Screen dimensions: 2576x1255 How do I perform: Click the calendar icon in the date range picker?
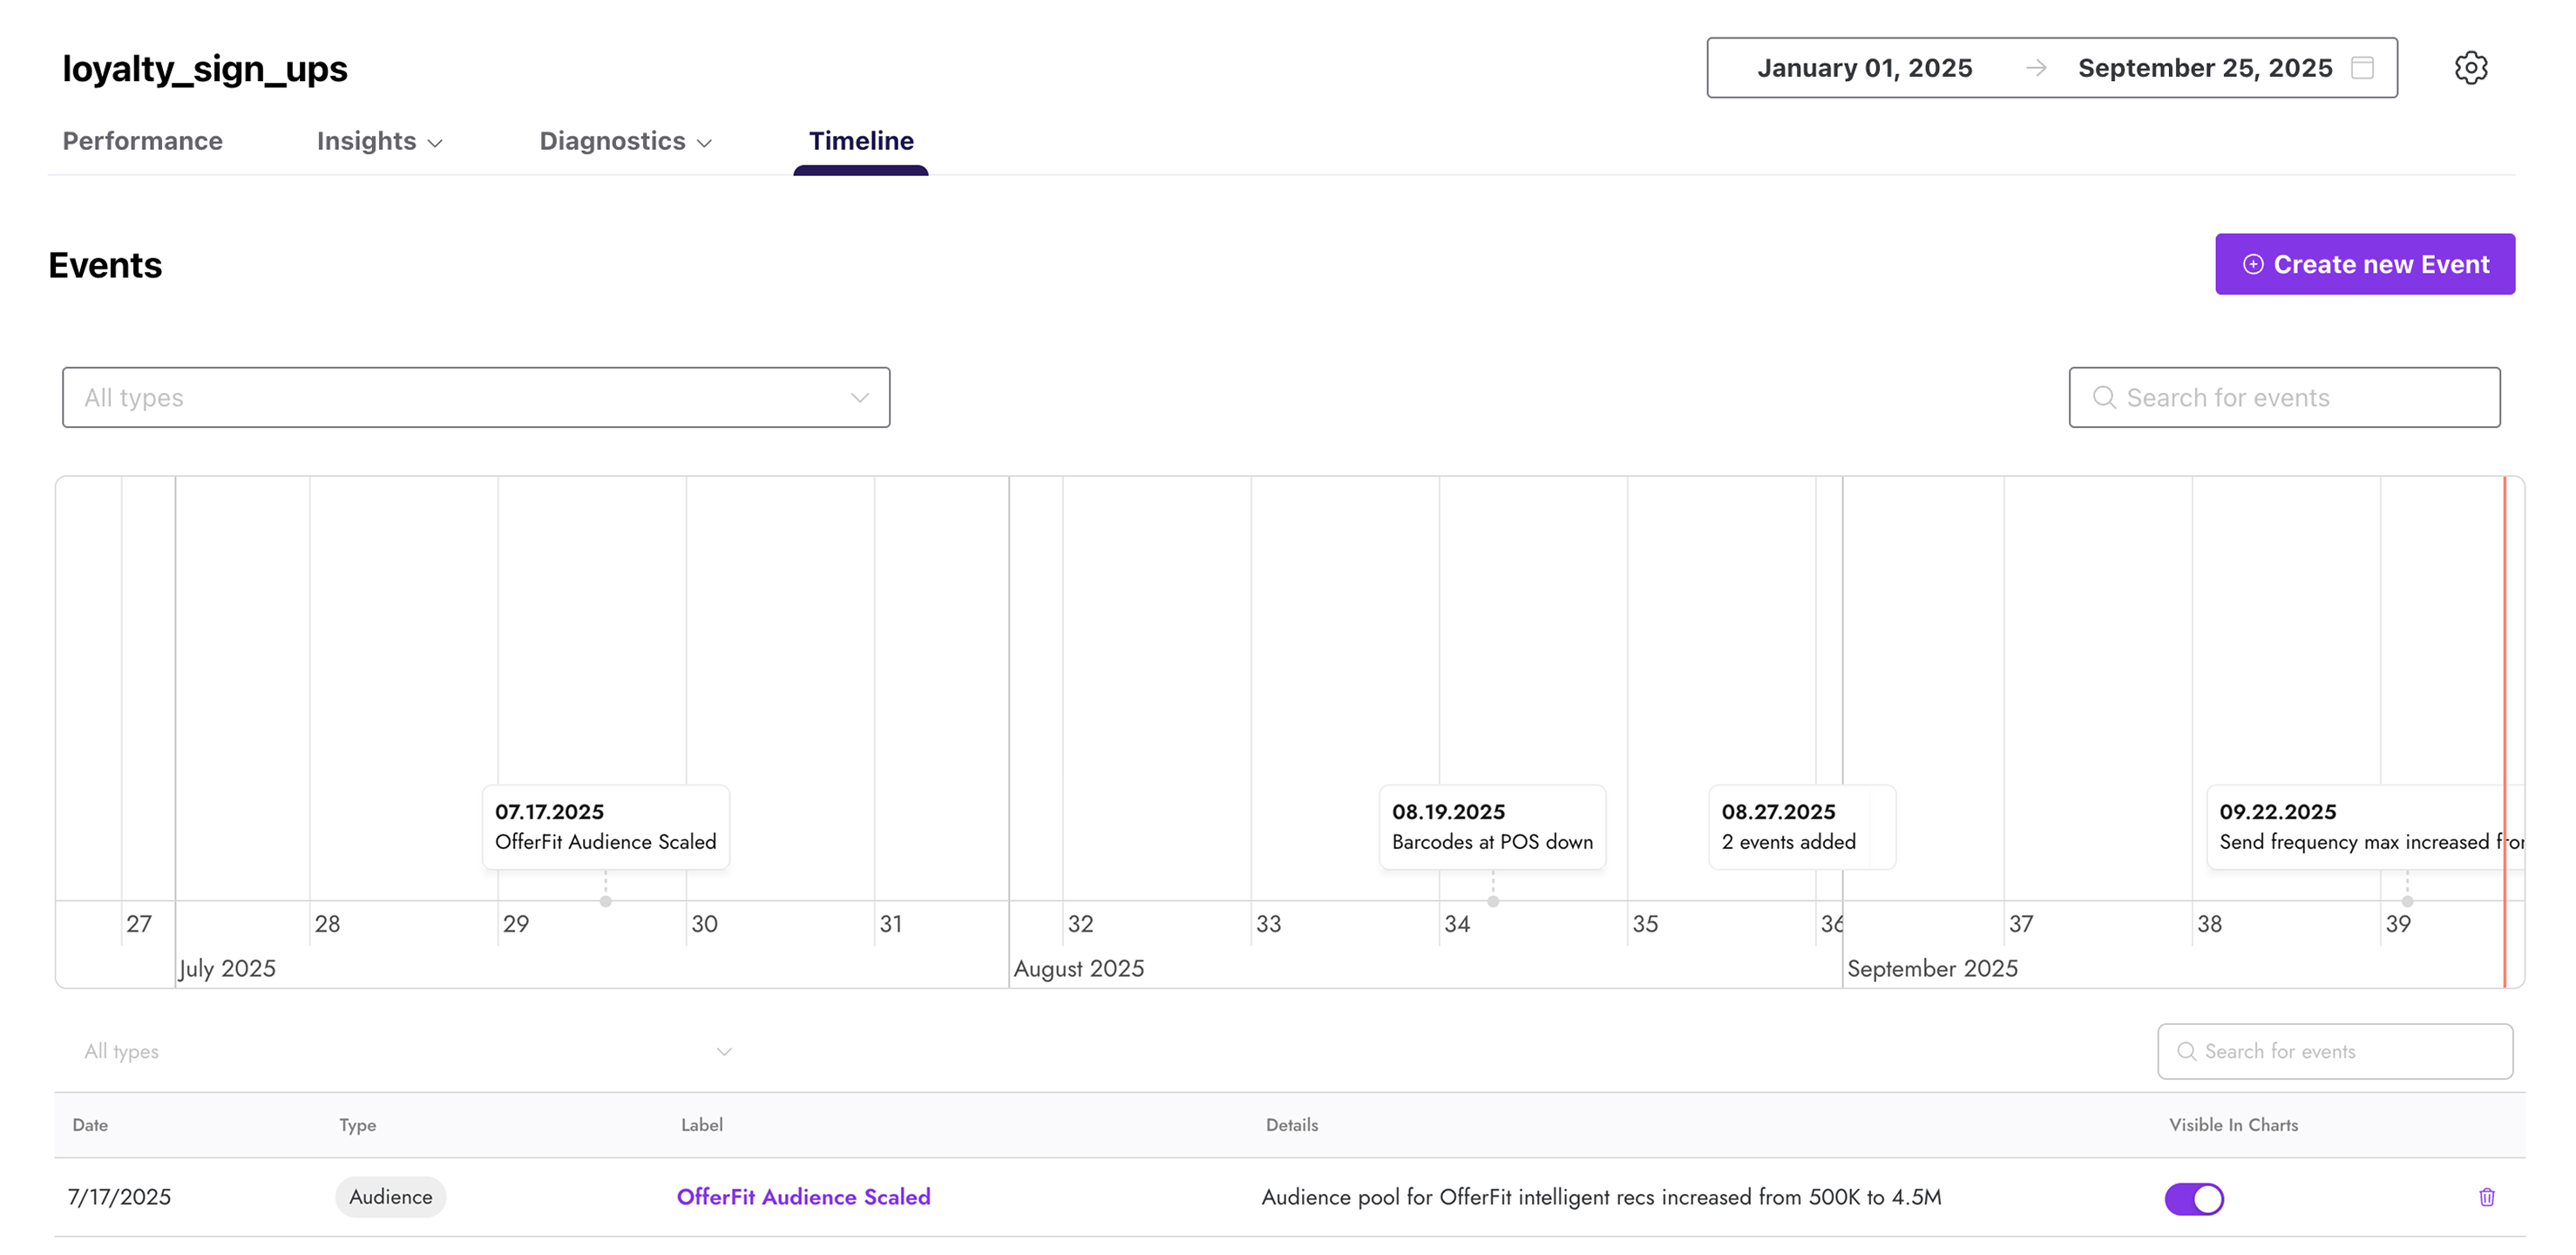(2363, 68)
